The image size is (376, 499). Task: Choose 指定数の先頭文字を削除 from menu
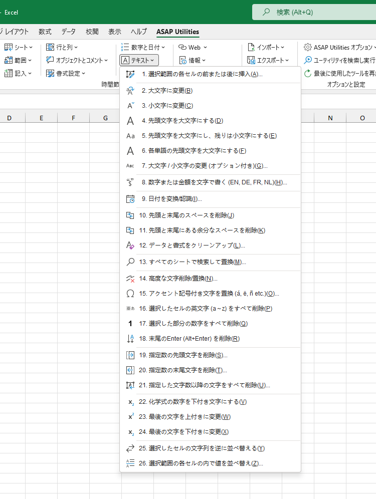click(x=183, y=355)
